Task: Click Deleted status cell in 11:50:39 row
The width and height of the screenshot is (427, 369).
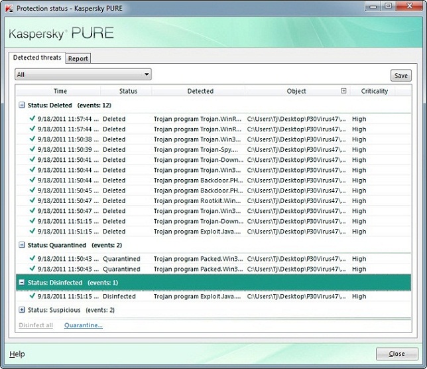Action: pos(114,149)
